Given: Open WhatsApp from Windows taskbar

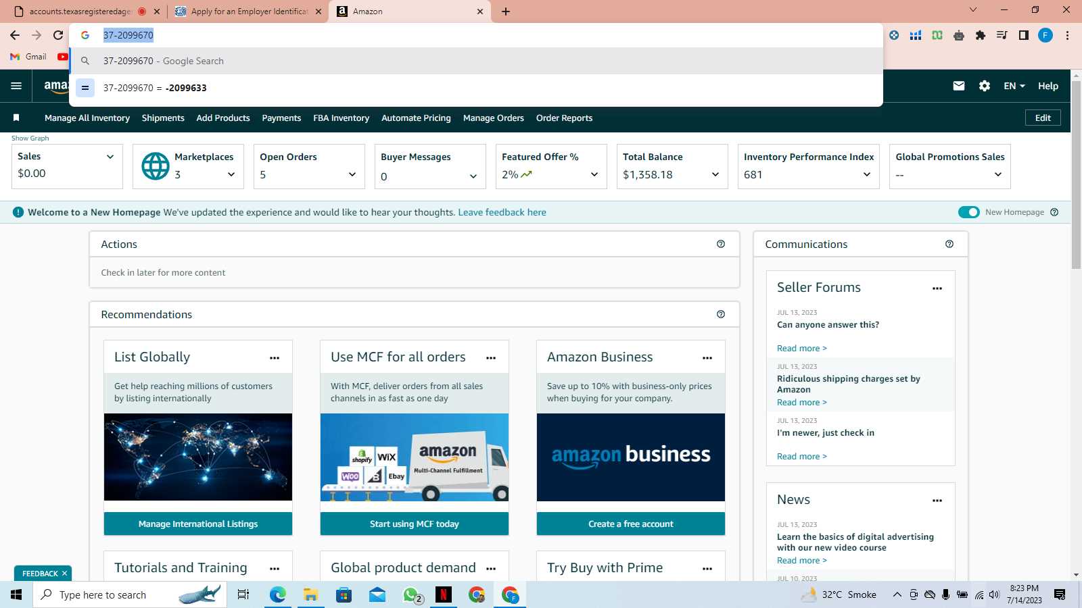Looking at the screenshot, I should (411, 594).
